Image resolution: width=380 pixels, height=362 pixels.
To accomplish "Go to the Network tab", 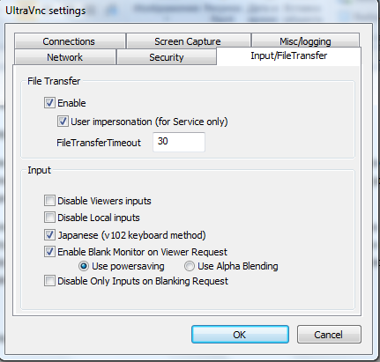I will point(64,57).
